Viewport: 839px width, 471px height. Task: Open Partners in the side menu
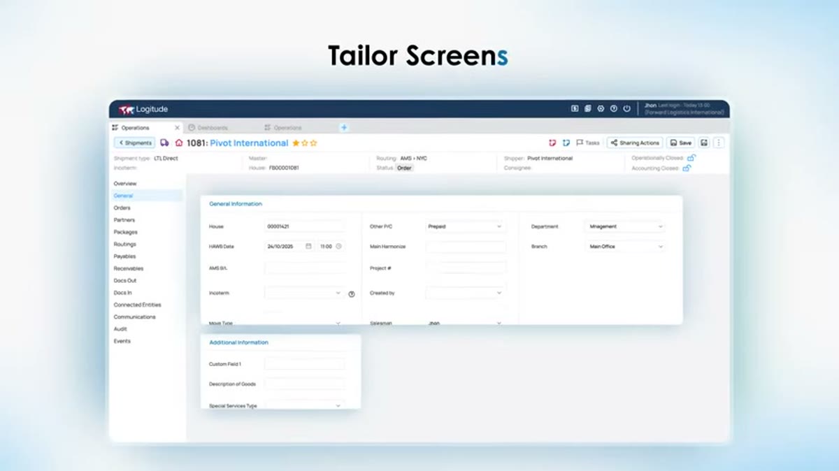point(124,220)
